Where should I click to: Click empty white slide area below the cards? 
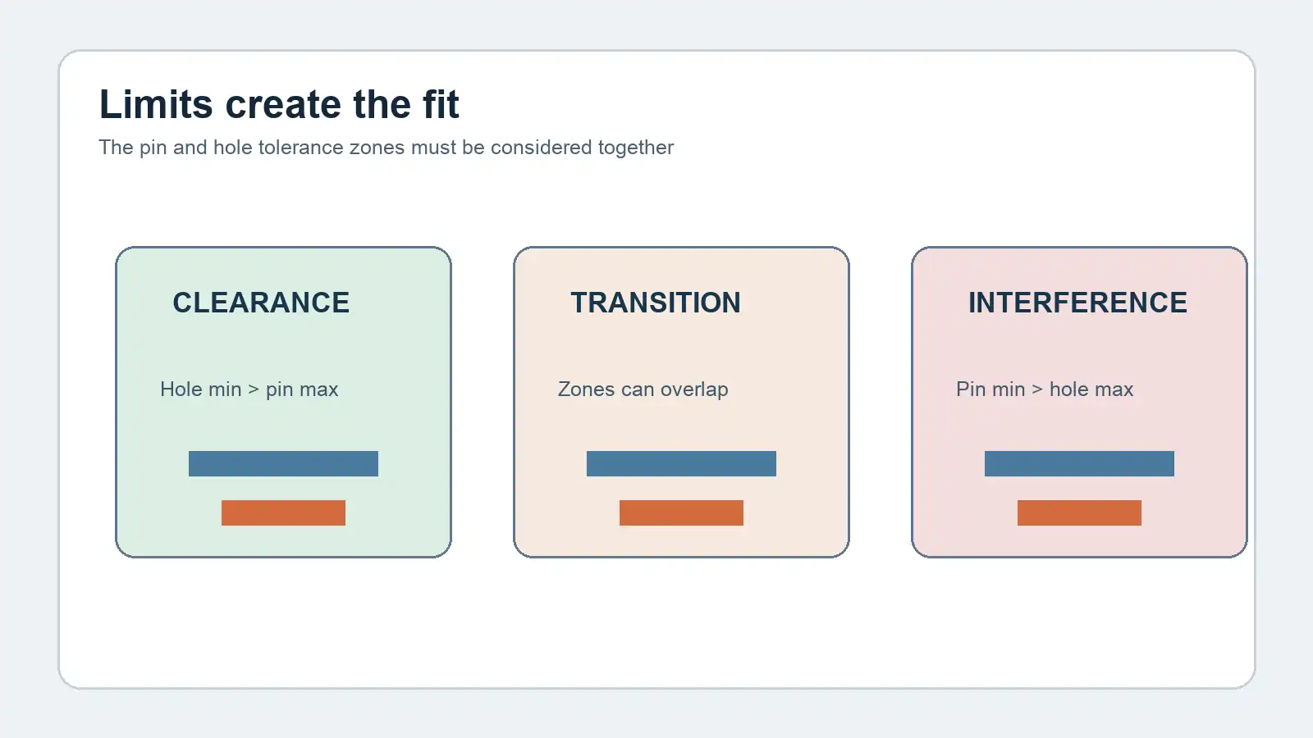click(x=656, y=623)
